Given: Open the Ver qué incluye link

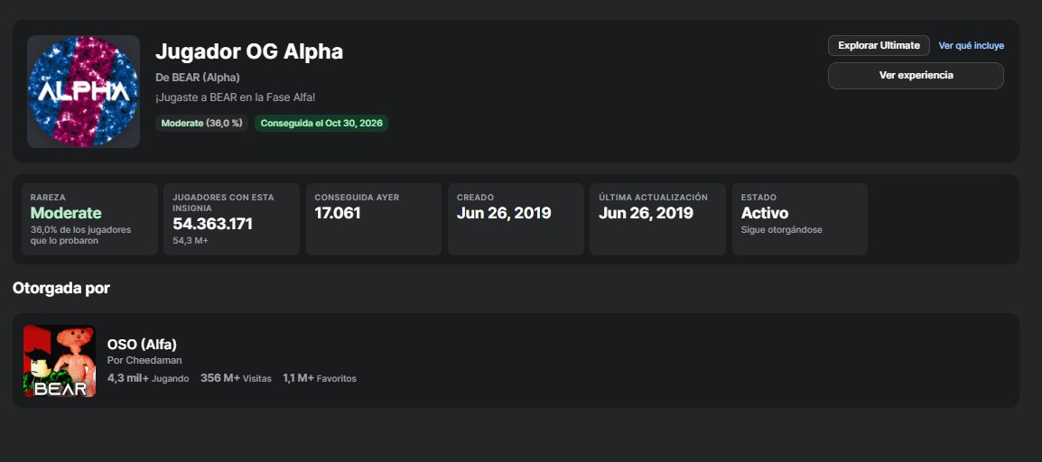Looking at the screenshot, I should 971,46.
